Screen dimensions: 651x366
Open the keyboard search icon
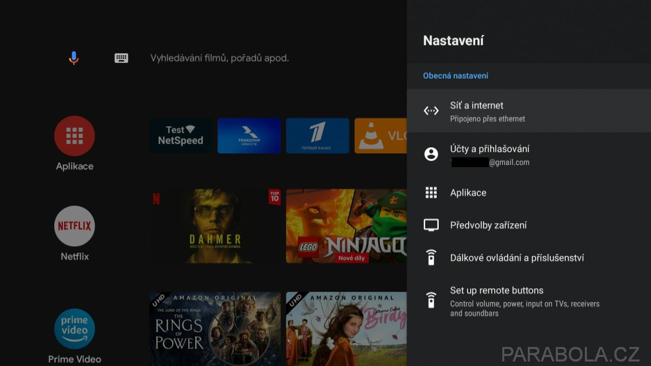[121, 58]
